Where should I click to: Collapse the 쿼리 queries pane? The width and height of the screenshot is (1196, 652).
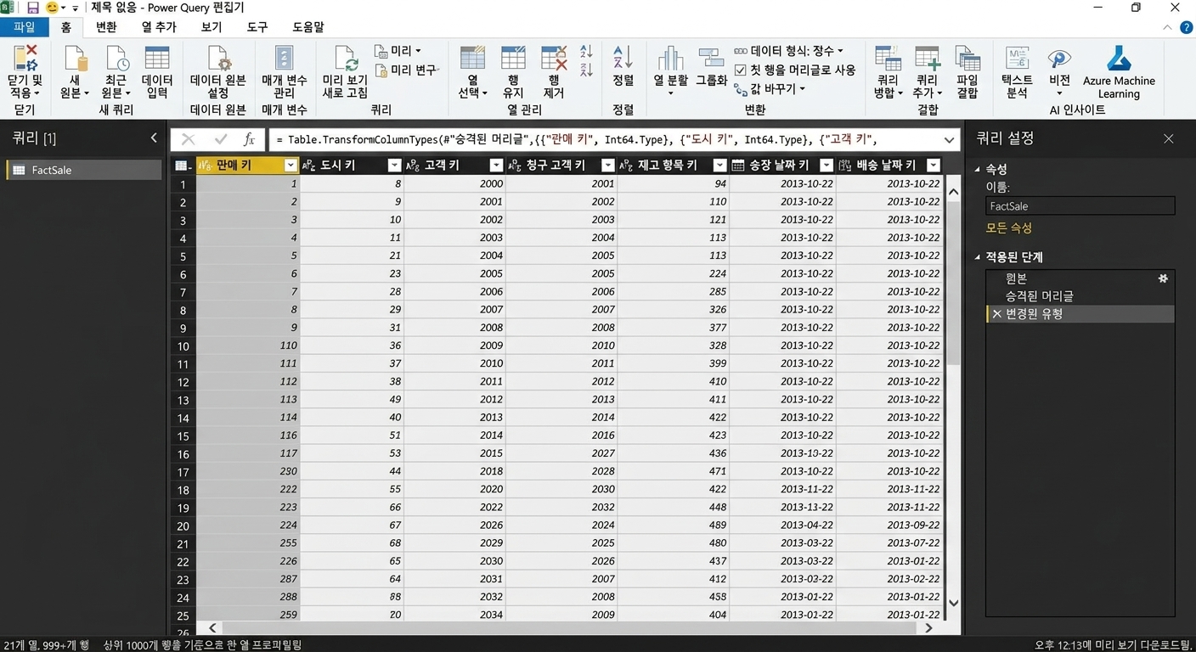click(154, 138)
